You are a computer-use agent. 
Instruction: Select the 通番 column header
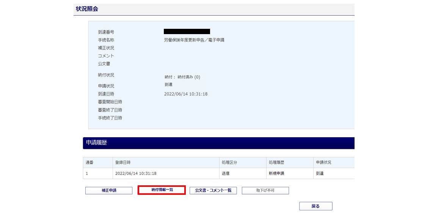pos(90,162)
